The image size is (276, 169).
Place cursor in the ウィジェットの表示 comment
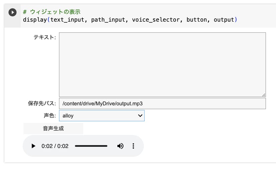coord(55,12)
